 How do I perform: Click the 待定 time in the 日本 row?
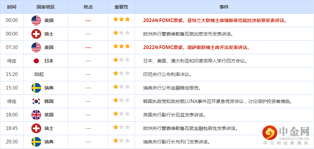(12, 61)
